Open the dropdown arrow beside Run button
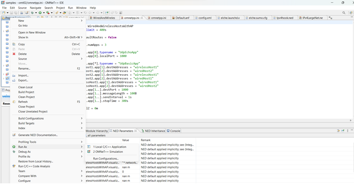The image size is (354, 191). [x=44, y=13]
